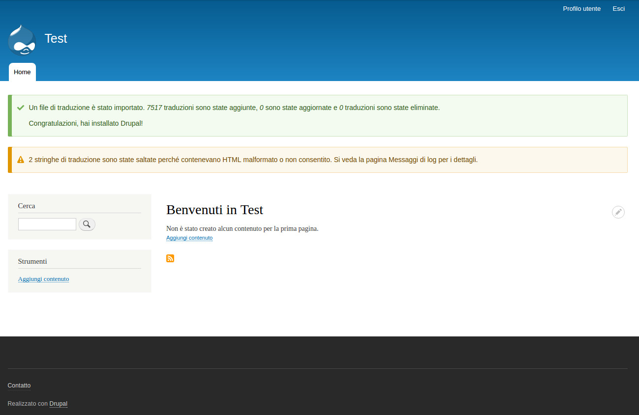Click inside the Cerca search field
639x415 pixels.
coord(47,224)
